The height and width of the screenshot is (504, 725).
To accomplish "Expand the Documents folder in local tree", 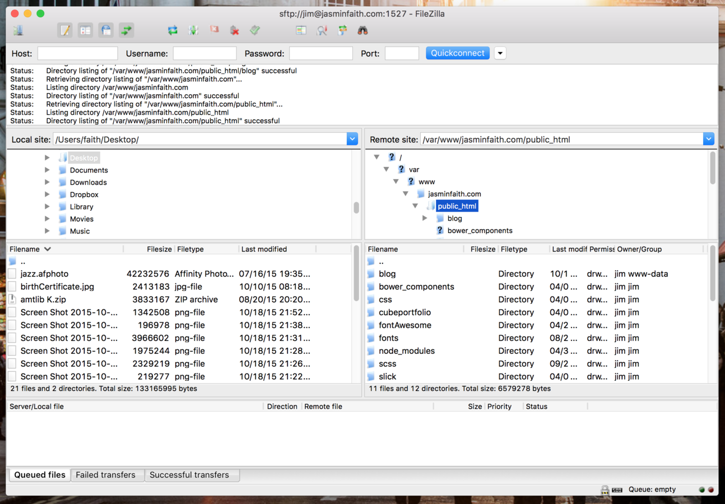I will coord(47,170).
